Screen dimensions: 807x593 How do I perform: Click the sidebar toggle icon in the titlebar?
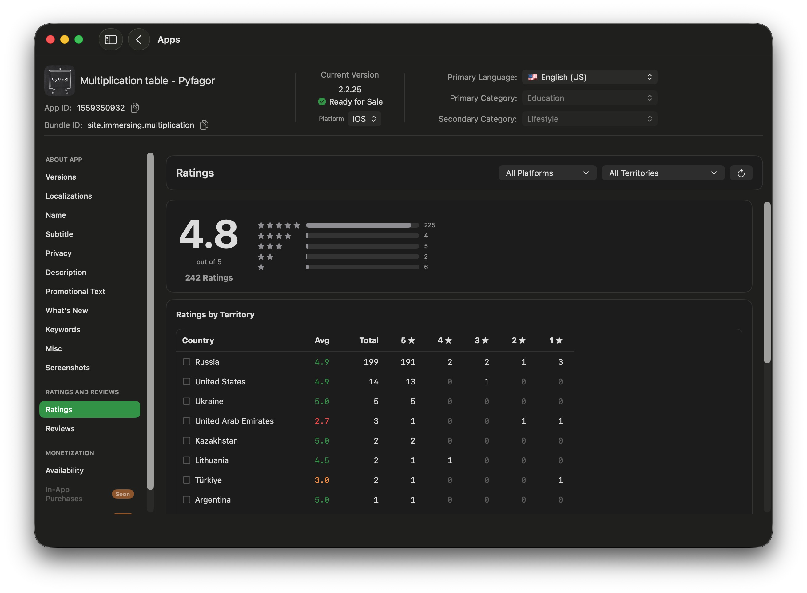coord(110,39)
